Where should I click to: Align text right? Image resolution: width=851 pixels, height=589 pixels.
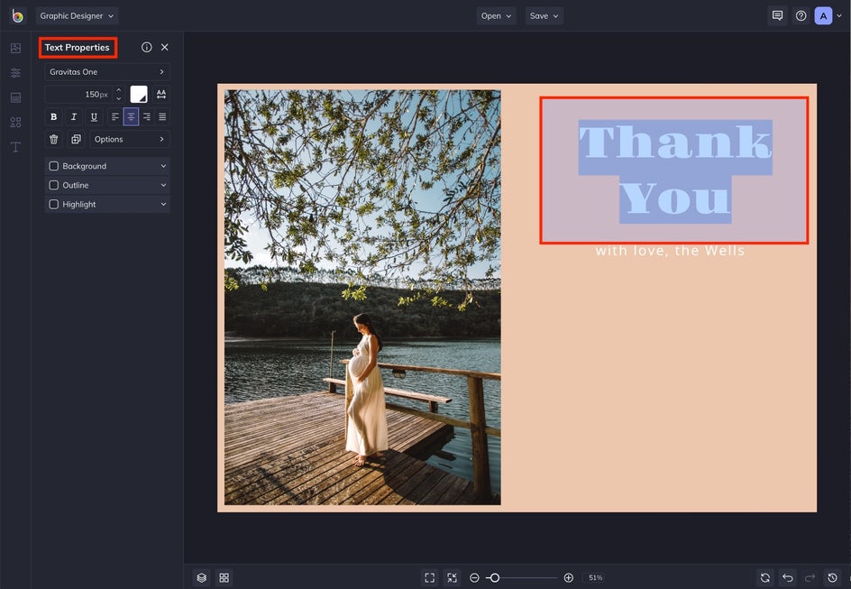click(x=147, y=116)
